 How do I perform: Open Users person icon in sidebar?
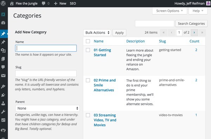3,103
